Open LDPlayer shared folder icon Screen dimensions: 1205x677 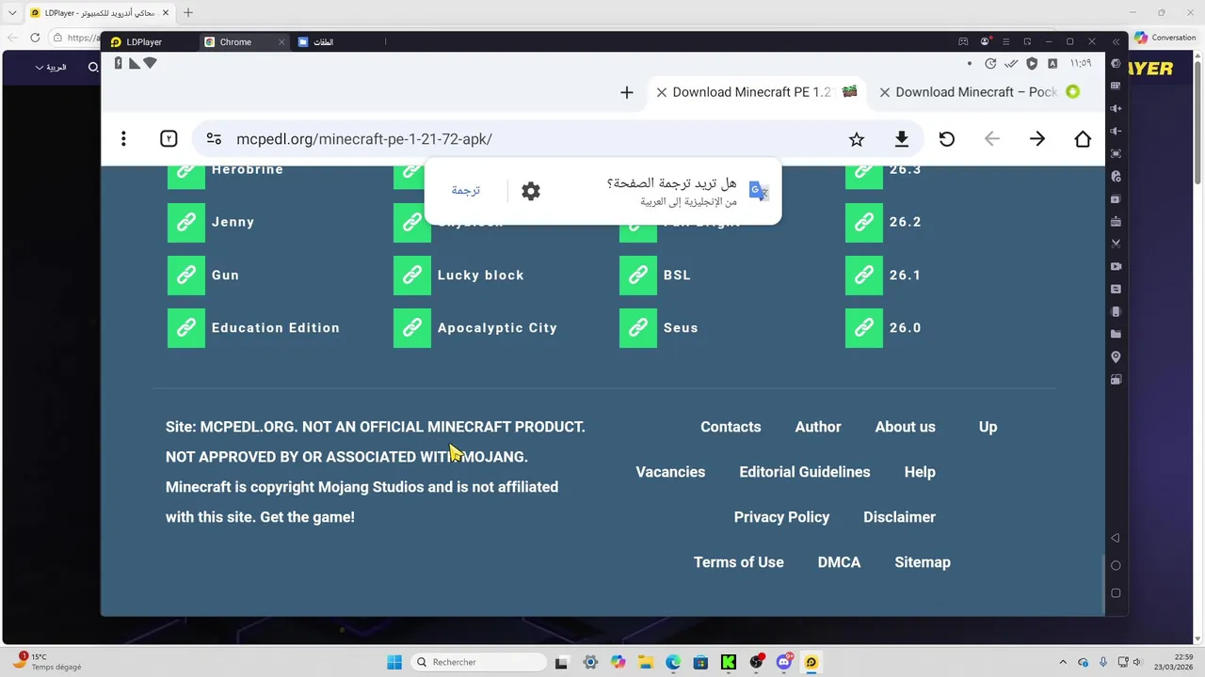(x=1116, y=334)
